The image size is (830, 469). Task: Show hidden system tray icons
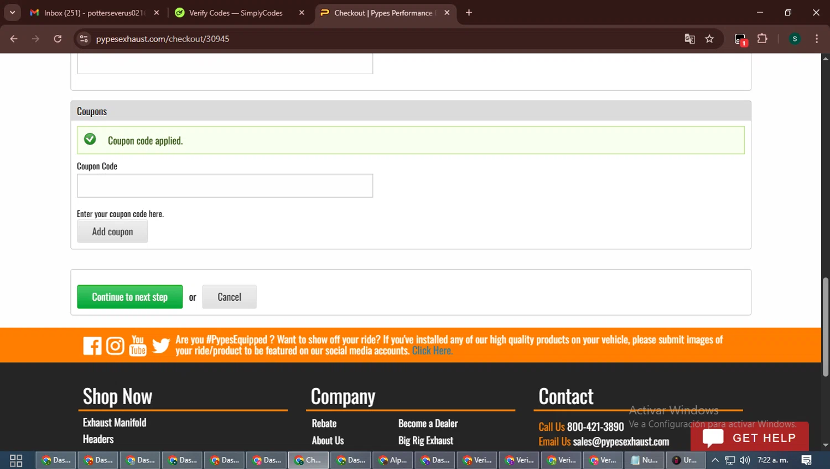point(715,460)
